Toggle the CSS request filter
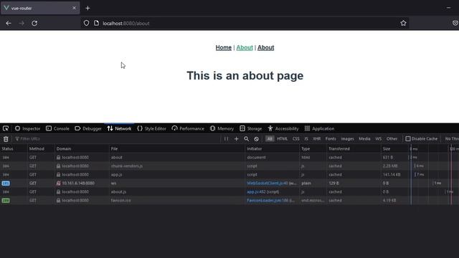 (296, 139)
